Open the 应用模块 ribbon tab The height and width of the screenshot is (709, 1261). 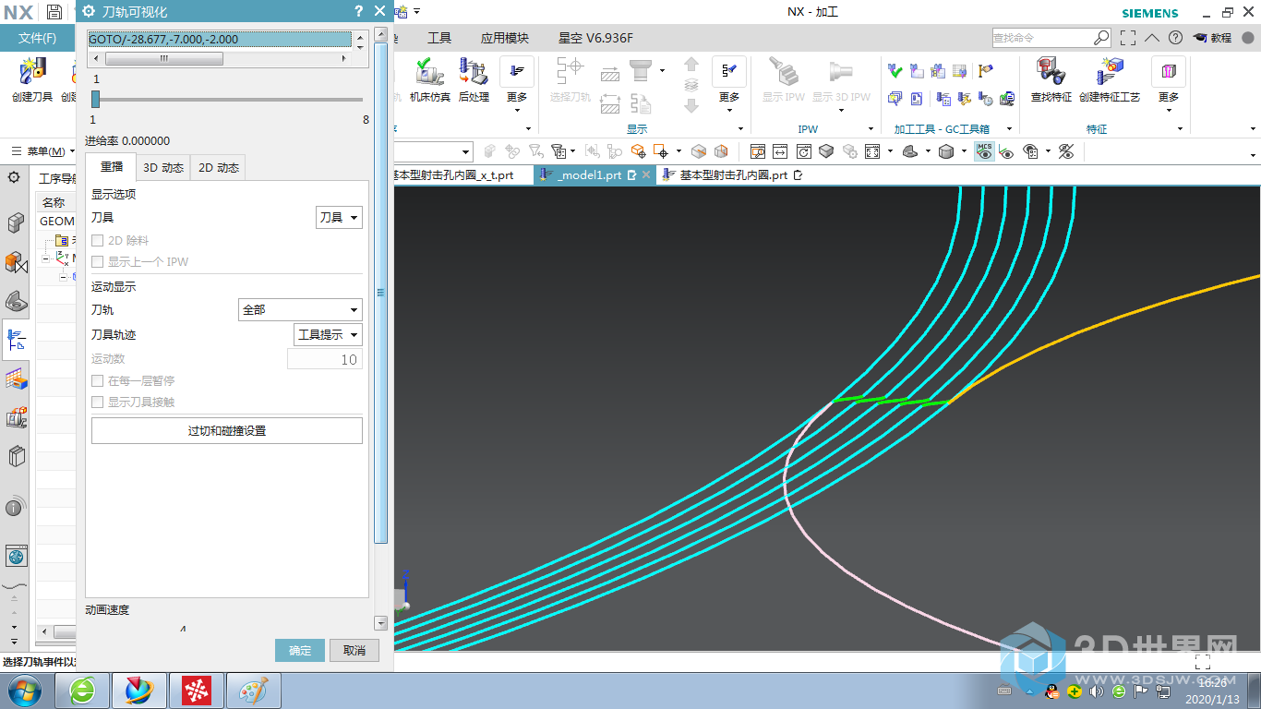505,38
